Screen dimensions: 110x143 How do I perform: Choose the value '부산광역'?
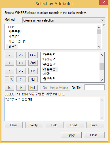49,64
